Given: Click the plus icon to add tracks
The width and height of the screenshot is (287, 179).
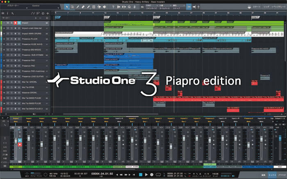Looking at the screenshot, I should tap(48, 14).
